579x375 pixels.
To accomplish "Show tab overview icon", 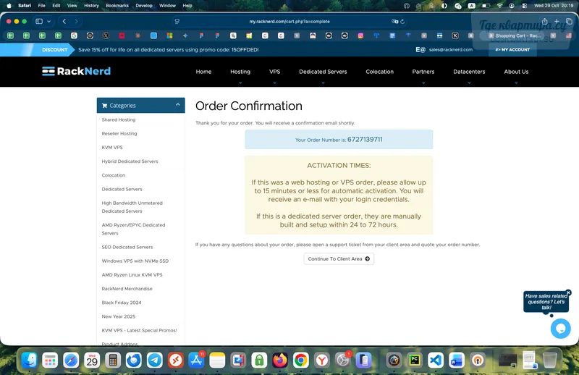I will click(x=569, y=22).
